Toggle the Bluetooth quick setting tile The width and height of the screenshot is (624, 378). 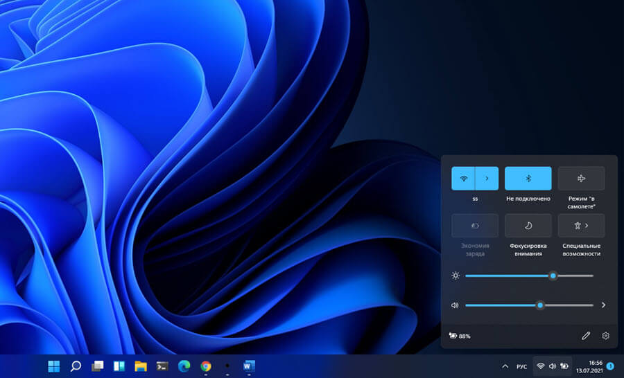tap(528, 179)
